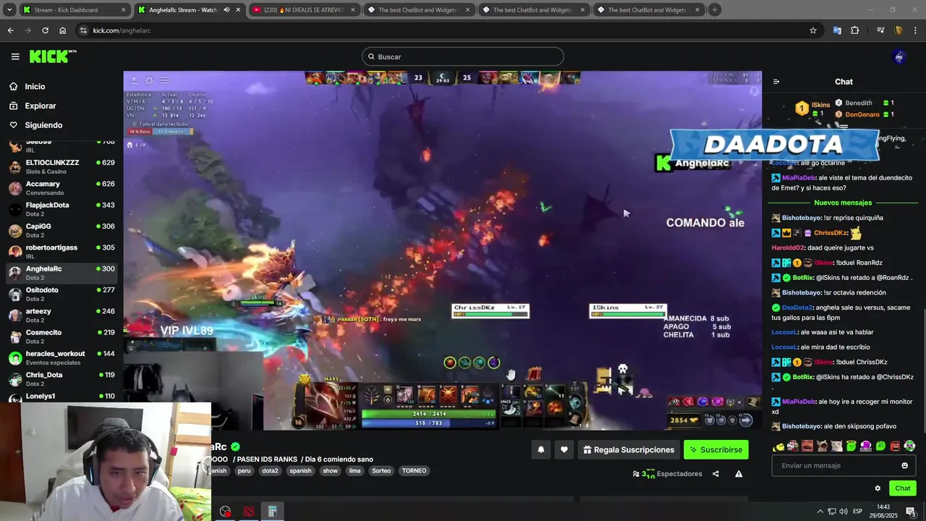Click the translate icon in address bar
The image size is (926, 521).
[837, 30]
